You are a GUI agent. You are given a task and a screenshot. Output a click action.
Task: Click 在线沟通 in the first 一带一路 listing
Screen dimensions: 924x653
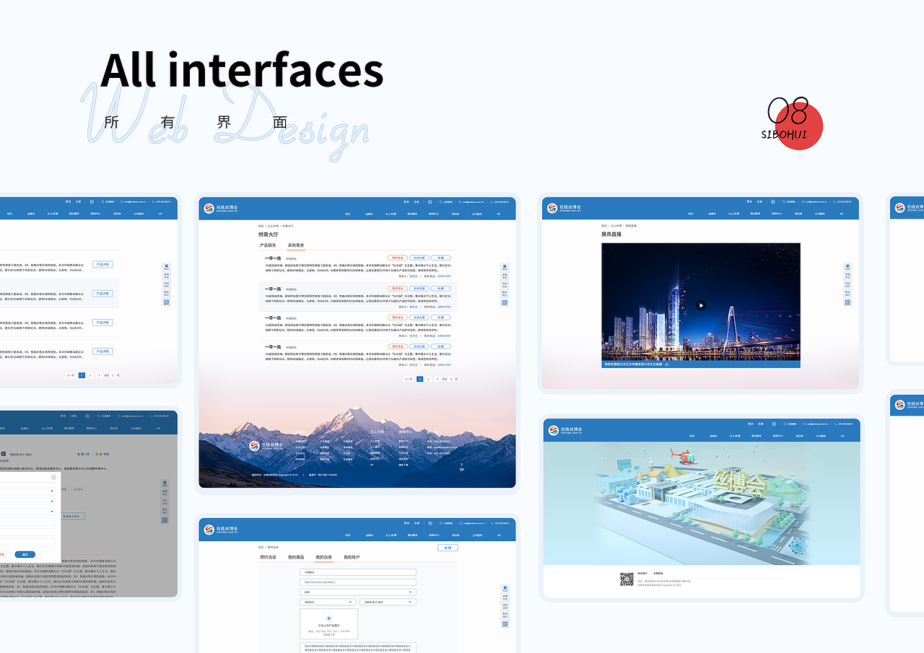tap(419, 258)
